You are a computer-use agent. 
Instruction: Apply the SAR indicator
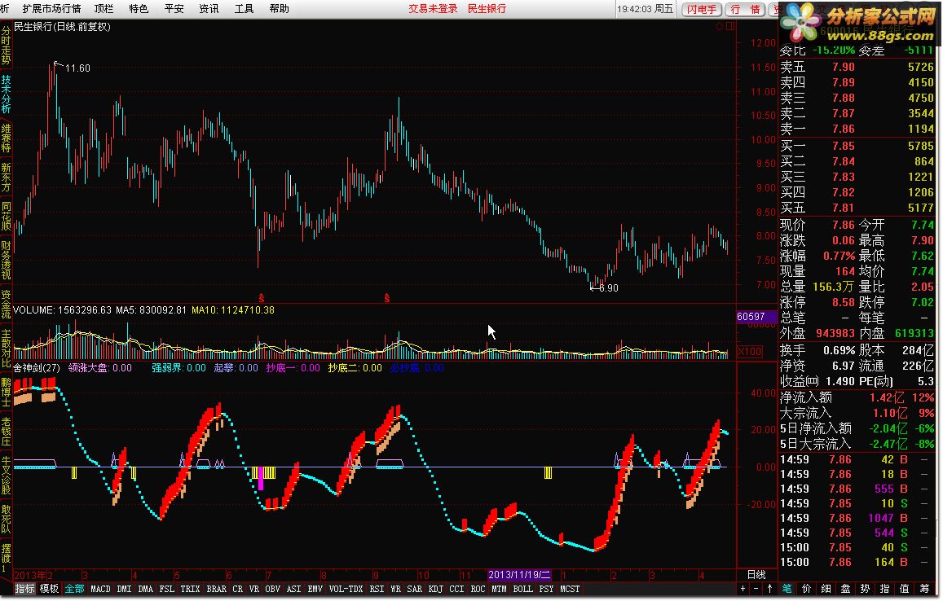414,589
